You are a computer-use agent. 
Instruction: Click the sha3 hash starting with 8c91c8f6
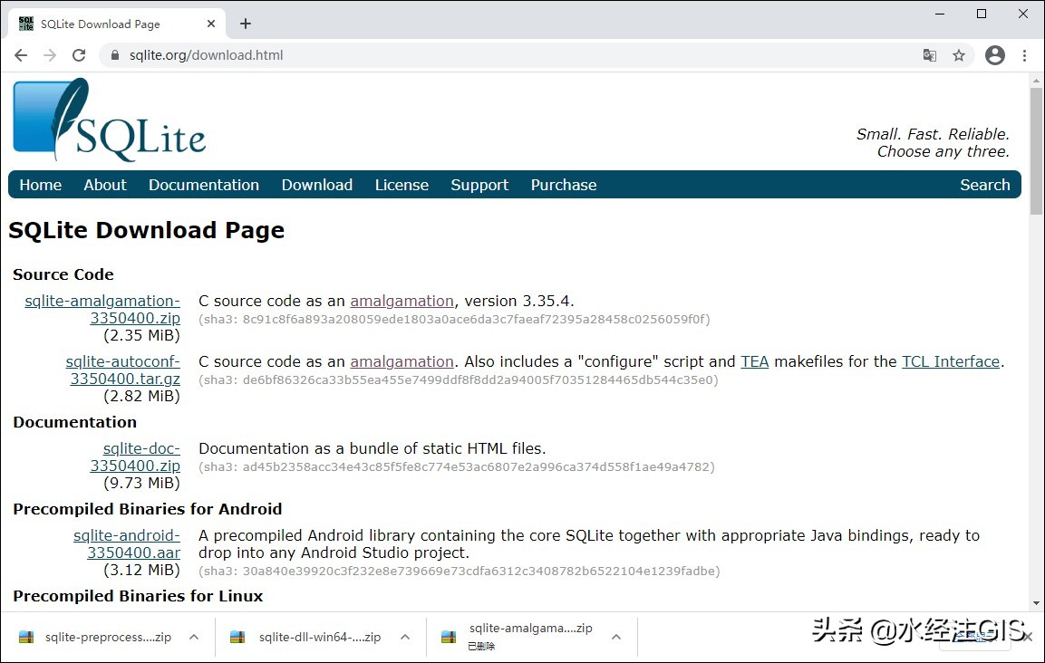click(454, 319)
